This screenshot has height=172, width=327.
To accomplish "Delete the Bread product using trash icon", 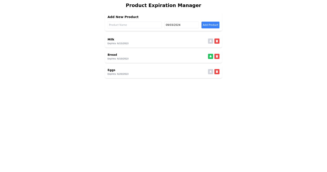I will [217, 56].
